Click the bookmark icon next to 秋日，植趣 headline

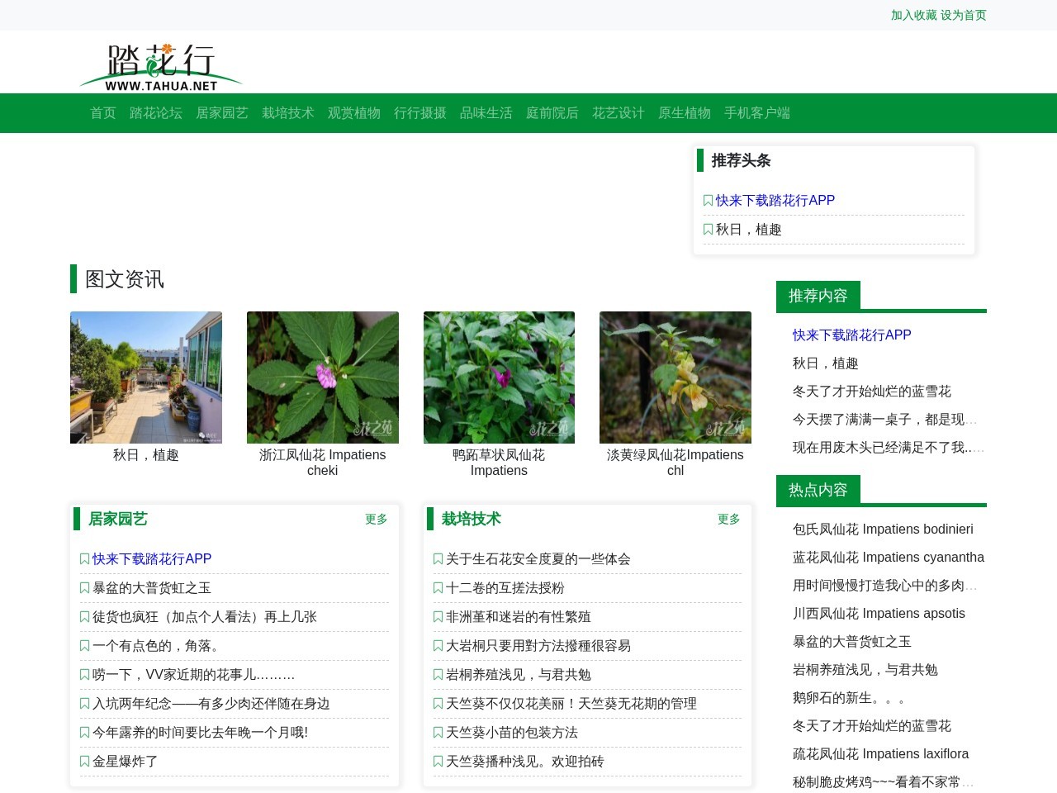708,230
